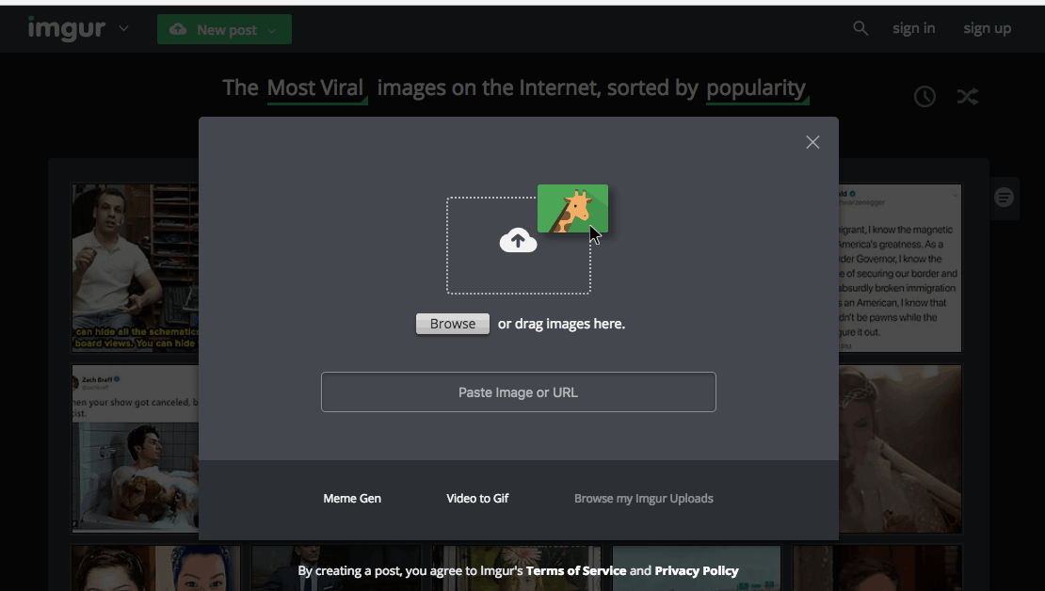Open the Most Viral section selector
The image size is (1045, 591).
click(x=316, y=88)
